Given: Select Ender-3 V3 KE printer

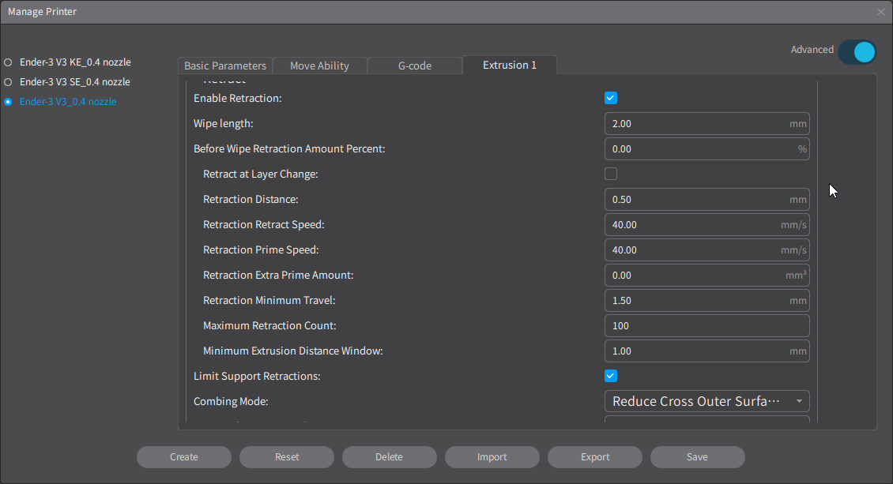Looking at the screenshot, I should coord(9,62).
